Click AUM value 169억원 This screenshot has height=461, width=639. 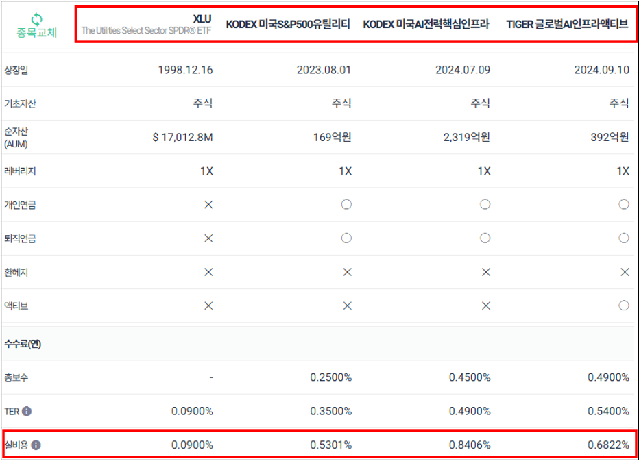(332, 137)
